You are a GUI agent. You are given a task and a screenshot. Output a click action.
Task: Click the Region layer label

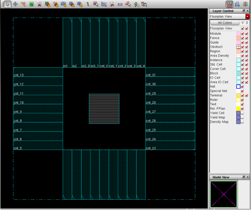215,51
